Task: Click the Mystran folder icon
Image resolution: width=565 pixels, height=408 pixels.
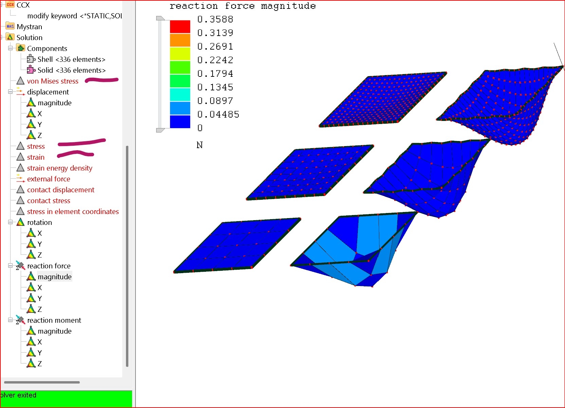Action: coord(10,26)
